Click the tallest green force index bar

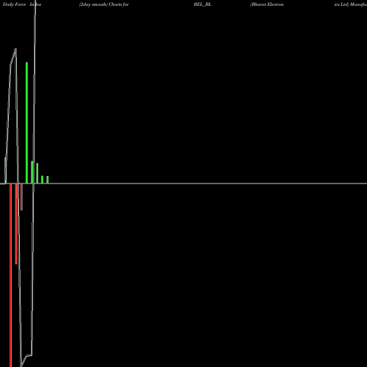pyautogui.click(x=26, y=123)
